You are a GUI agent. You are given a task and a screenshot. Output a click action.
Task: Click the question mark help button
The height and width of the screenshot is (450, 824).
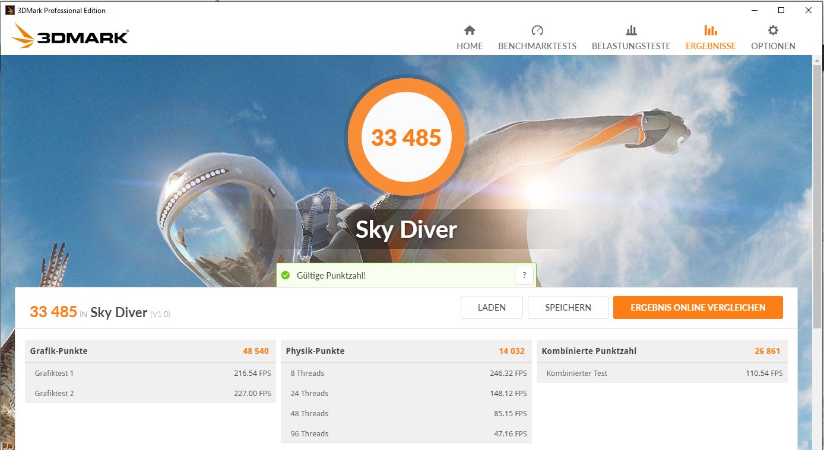click(x=524, y=275)
